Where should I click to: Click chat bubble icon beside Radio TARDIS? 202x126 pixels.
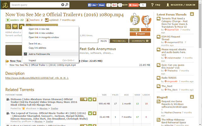pos(158,78)
